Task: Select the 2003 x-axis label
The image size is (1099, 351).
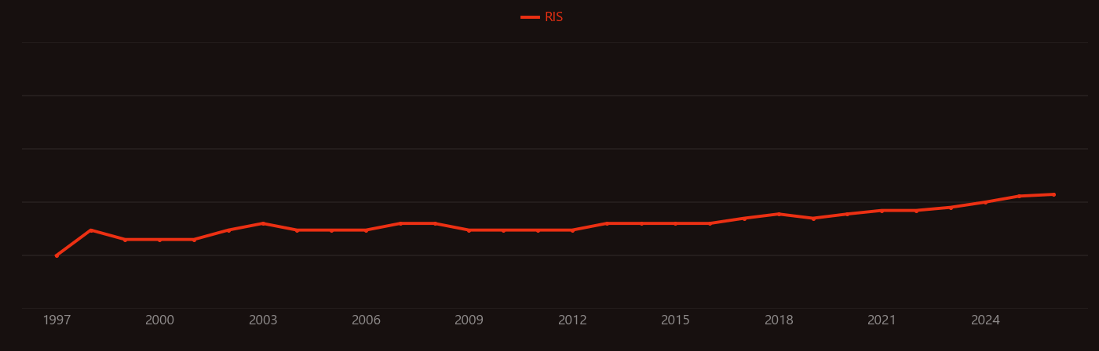Action: [x=263, y=320]
